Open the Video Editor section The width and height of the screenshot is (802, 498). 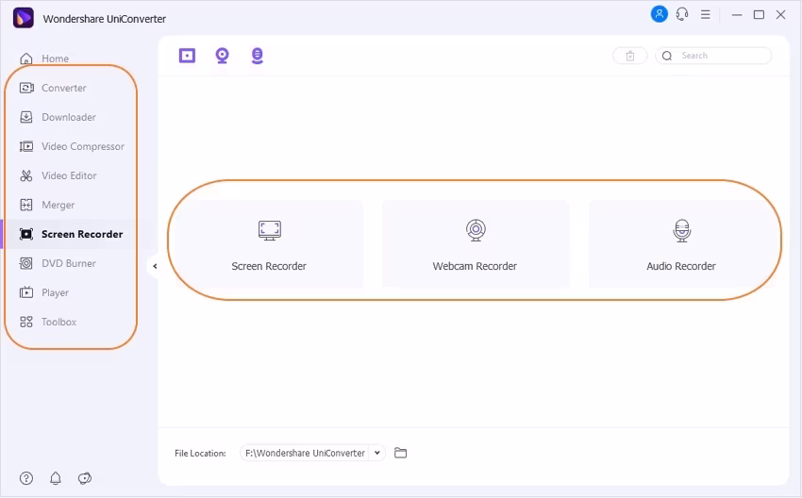[58, 175]
